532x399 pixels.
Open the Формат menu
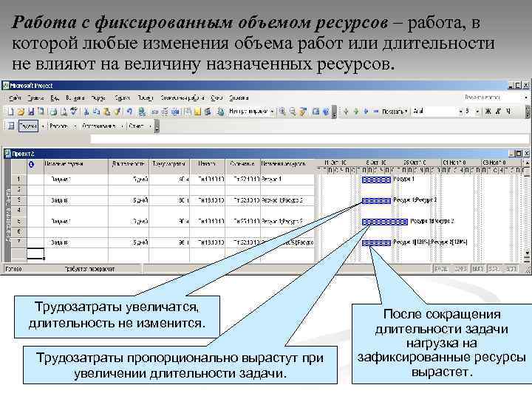98,98
